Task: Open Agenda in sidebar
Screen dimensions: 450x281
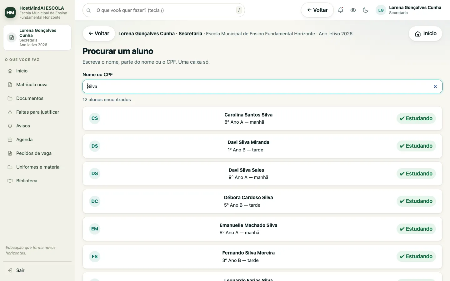Action: coord(37,140)
